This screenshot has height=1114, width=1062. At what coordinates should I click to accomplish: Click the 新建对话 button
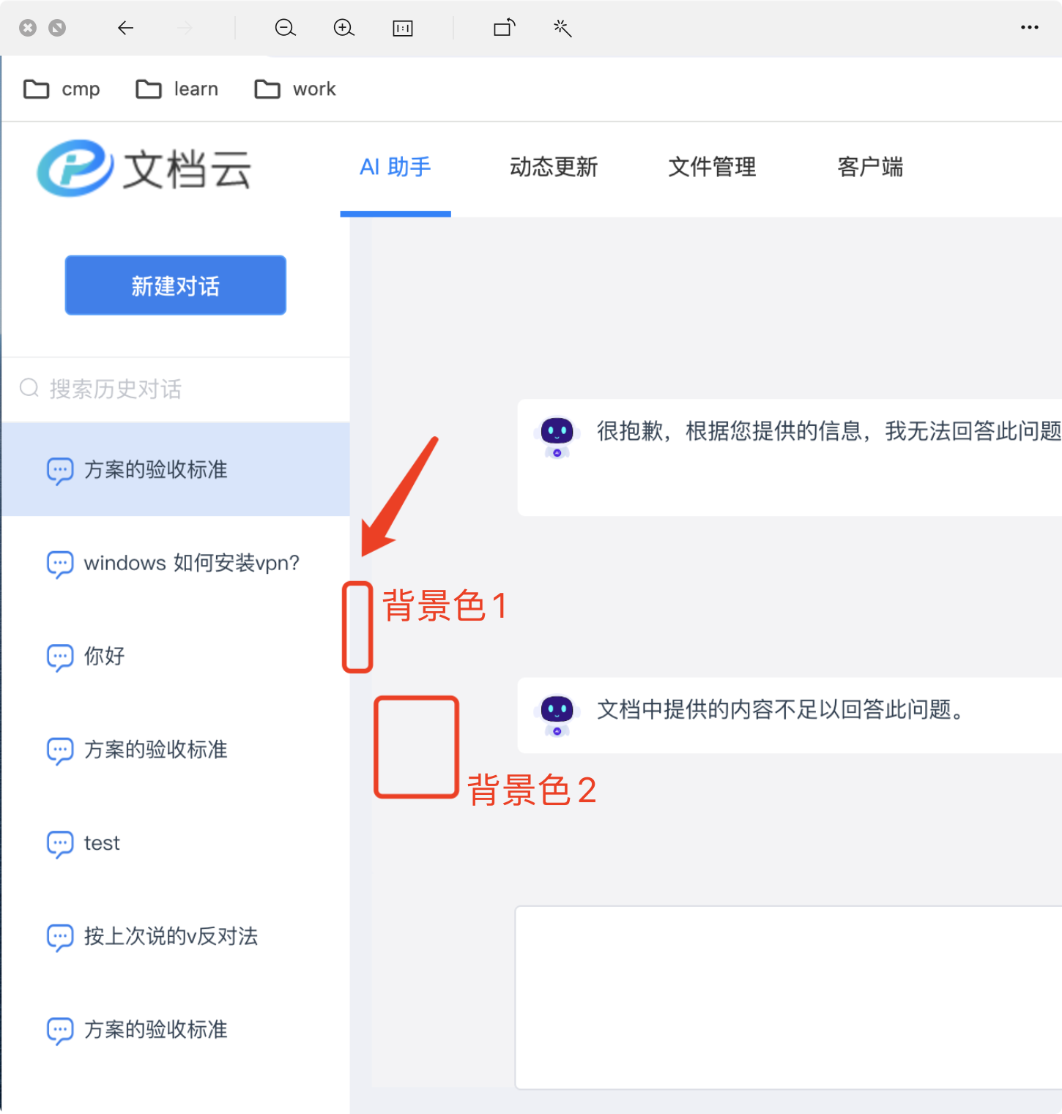click(176, 285)
